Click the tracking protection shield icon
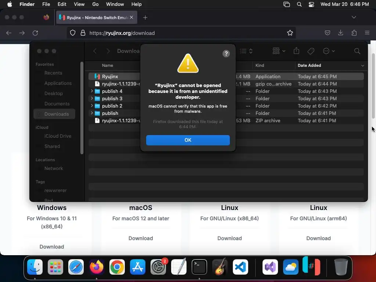This screenshot has height=282, width=376. [73, 33]
